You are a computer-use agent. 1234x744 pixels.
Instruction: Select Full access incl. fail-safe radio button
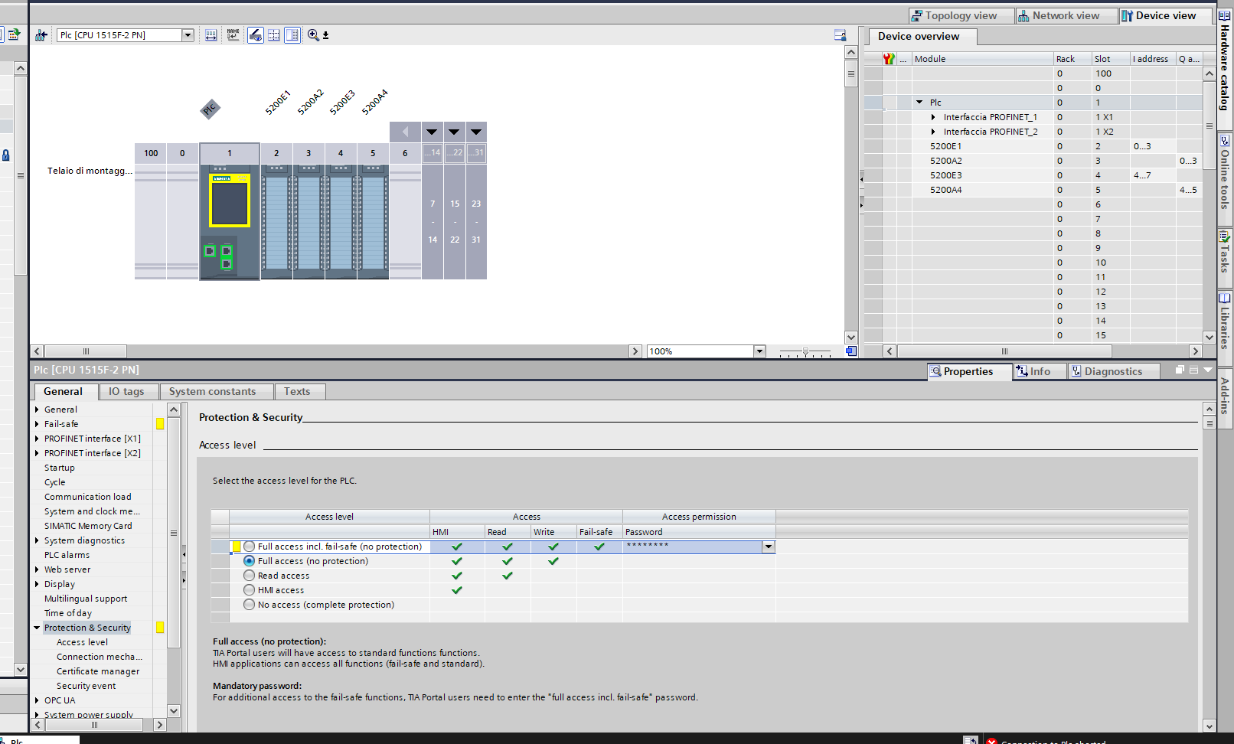pos(250,547)
